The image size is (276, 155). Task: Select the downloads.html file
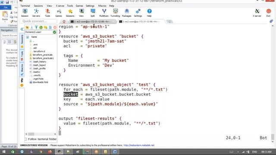tap(40, 82)
